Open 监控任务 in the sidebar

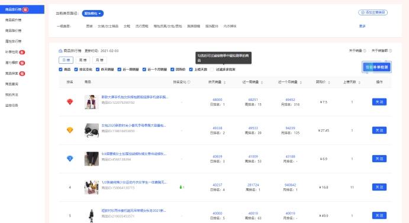(12, 105)
